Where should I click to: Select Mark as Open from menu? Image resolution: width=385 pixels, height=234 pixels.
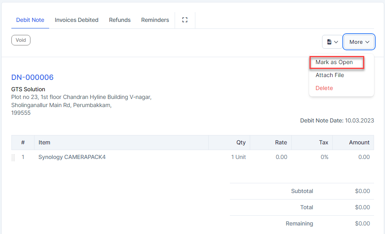point(334,62)
